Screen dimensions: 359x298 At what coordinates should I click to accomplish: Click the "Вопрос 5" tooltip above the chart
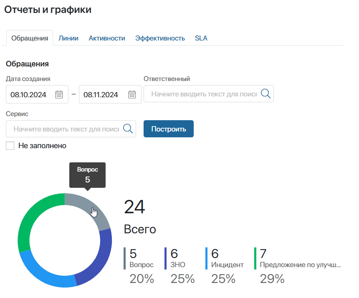[x=87, y=174]
